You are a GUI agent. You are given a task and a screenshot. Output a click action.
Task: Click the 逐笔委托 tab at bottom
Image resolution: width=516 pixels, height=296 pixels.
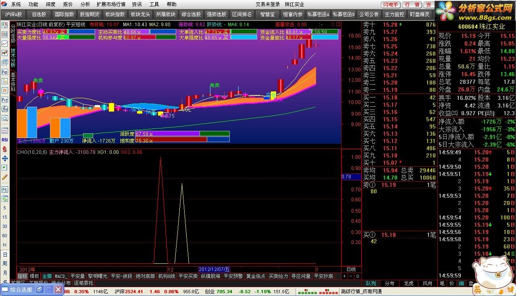[83, 283]
